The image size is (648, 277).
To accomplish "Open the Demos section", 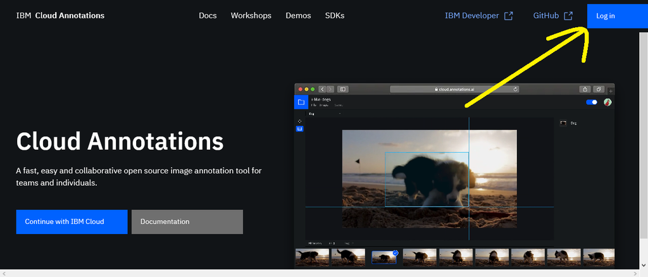I will [298, 16].
